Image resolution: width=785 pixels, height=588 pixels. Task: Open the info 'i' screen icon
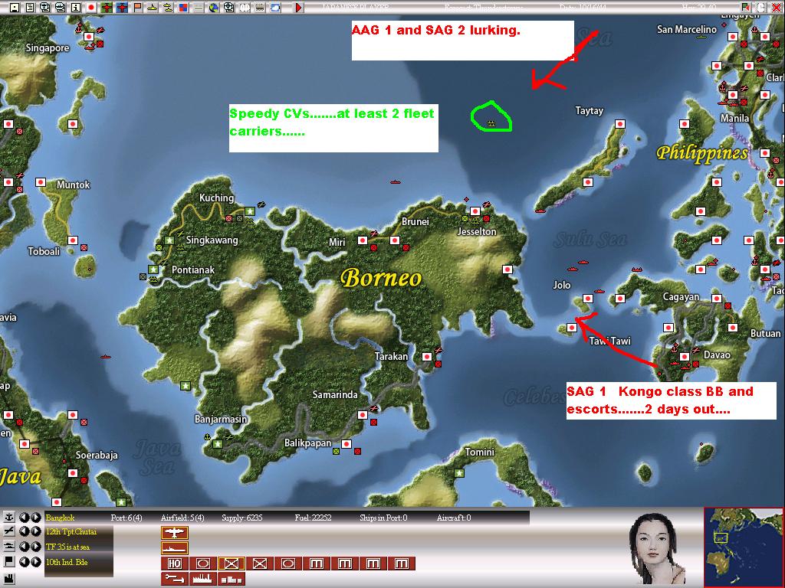click(x=76, y=8)
